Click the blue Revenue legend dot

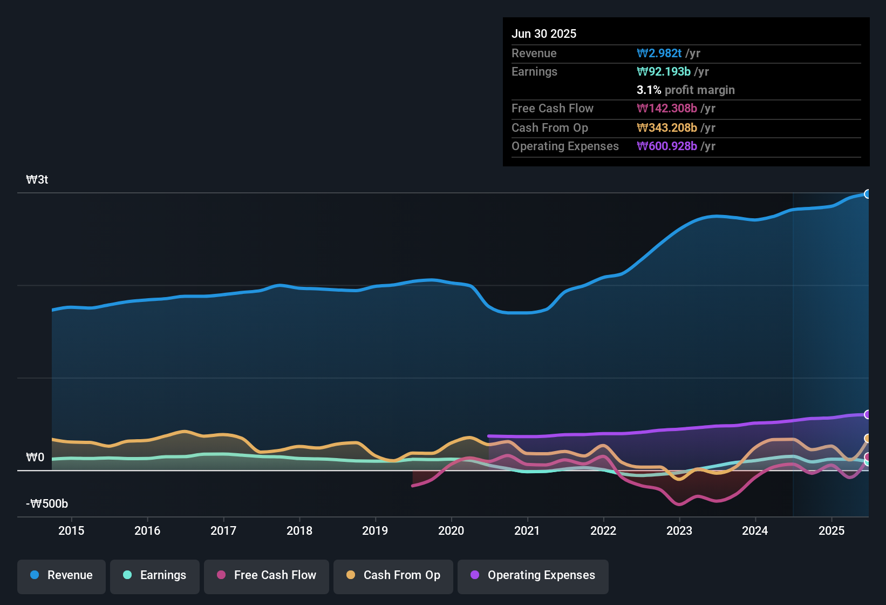(x=34, y=575)
